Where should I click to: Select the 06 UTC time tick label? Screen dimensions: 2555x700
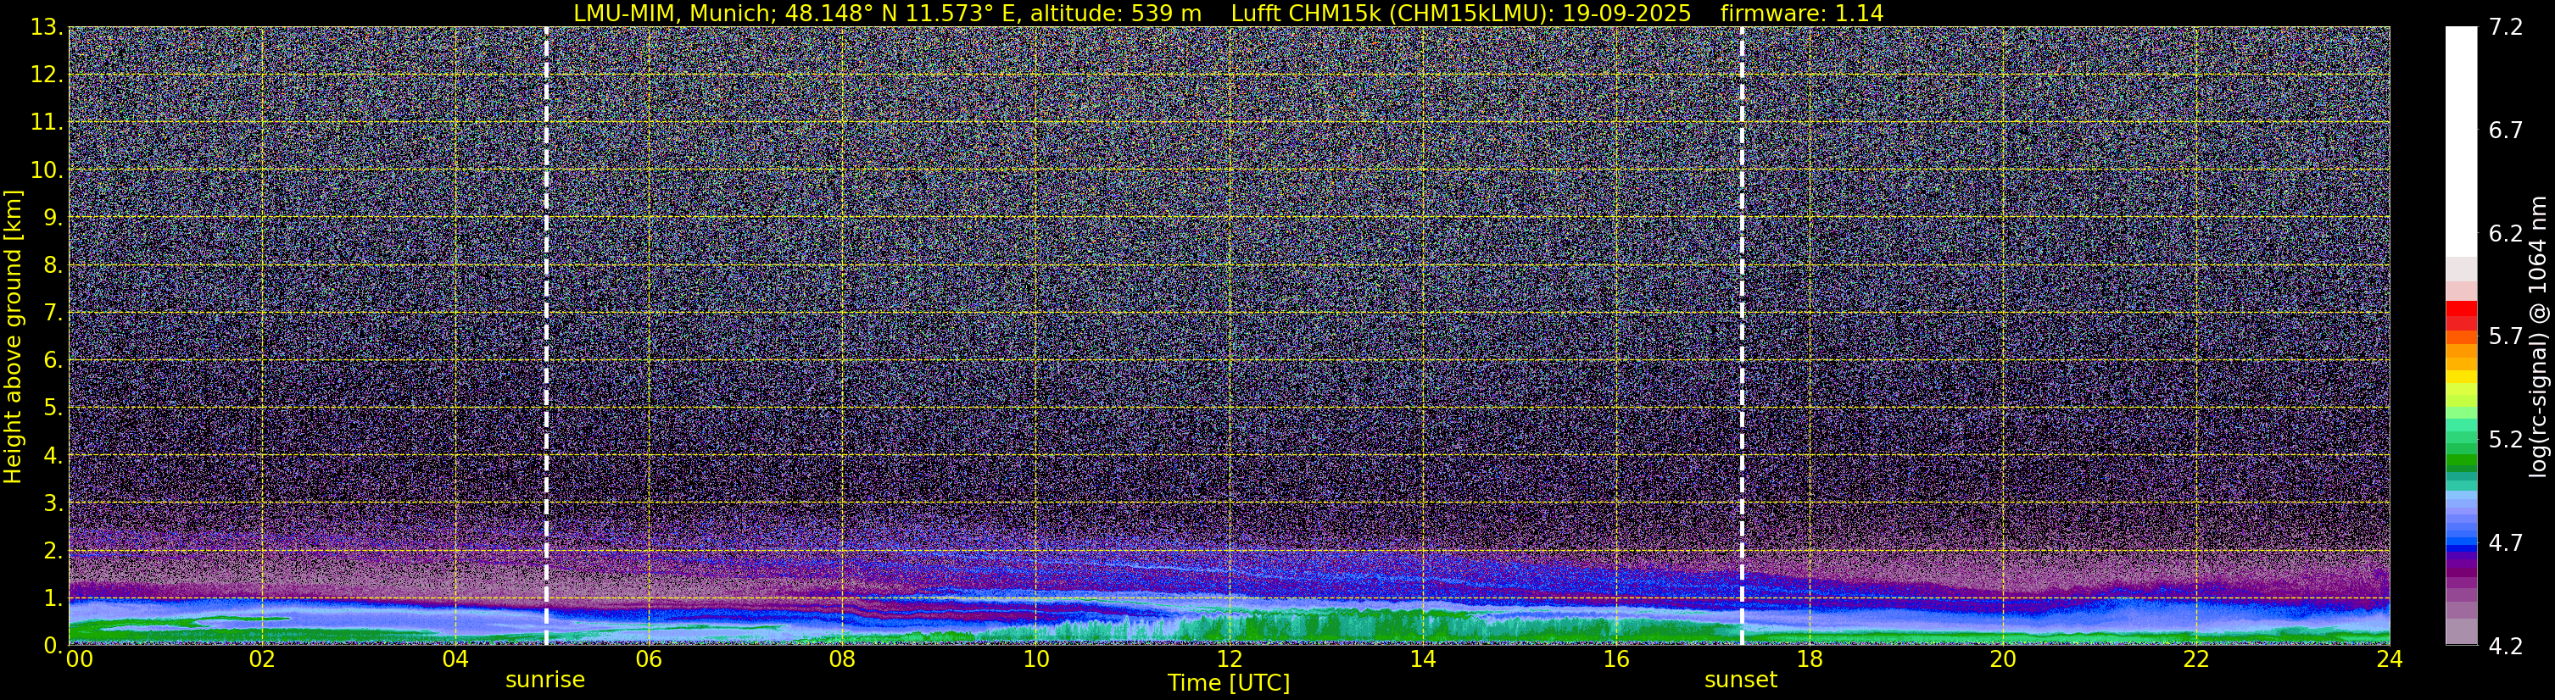tap(649, 659)
